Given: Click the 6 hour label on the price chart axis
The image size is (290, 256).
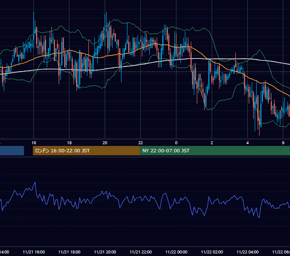Looking at the screenshot, I should (283, 143).
